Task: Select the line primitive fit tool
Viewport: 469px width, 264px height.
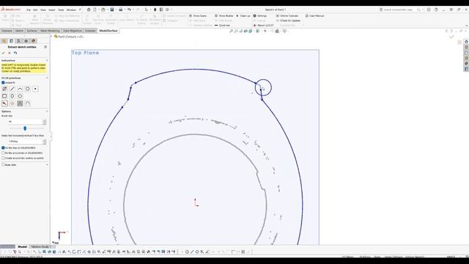Action: 12,89
